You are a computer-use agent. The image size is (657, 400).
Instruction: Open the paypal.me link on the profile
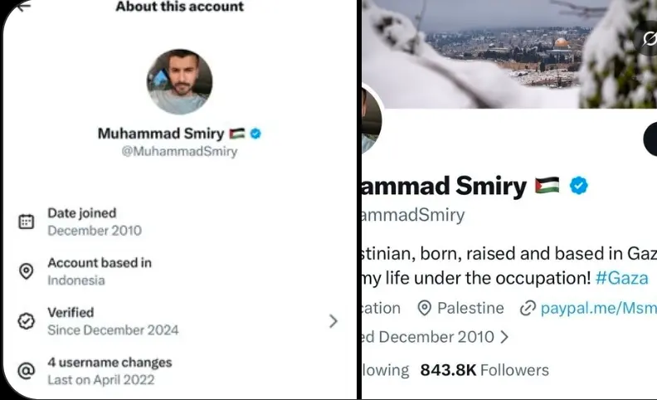597,309
